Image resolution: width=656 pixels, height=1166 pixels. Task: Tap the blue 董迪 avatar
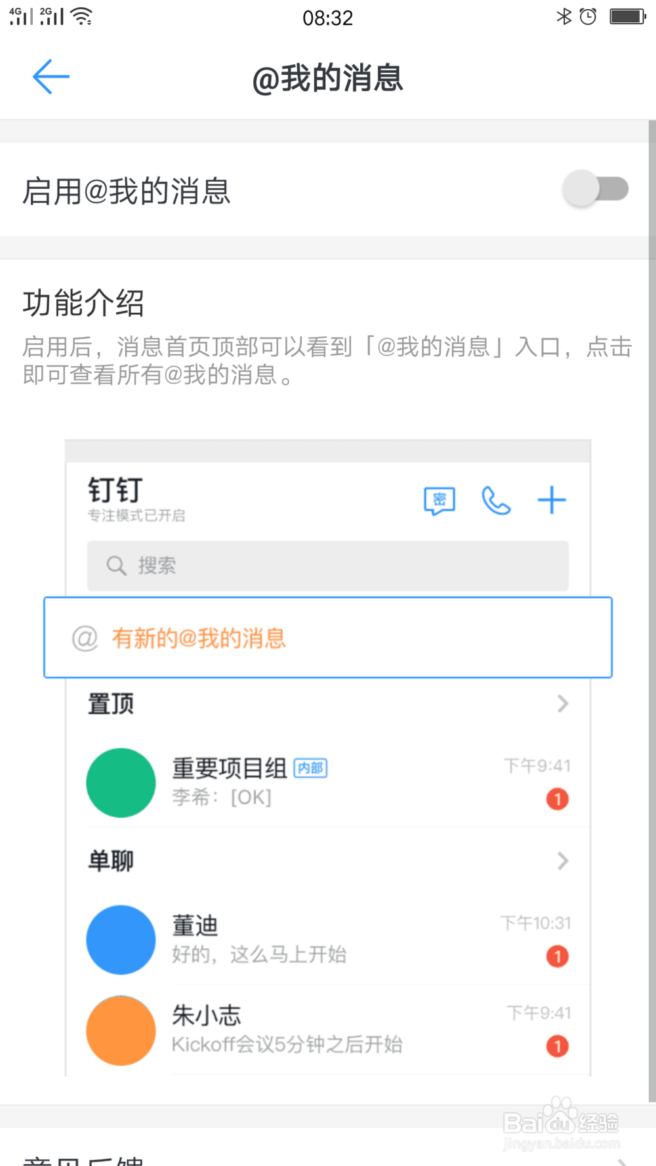coord(121,940)
